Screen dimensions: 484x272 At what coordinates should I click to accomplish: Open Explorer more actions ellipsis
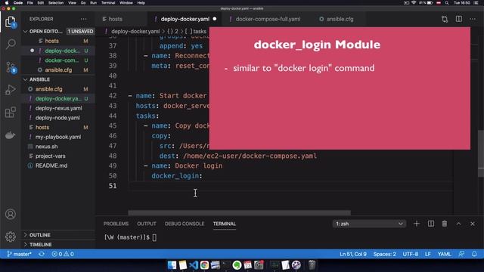84,19
